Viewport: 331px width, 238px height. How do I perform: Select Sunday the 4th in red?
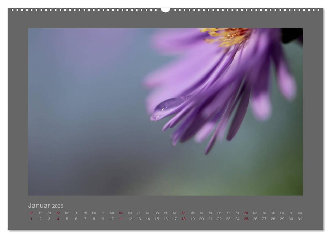58,219
